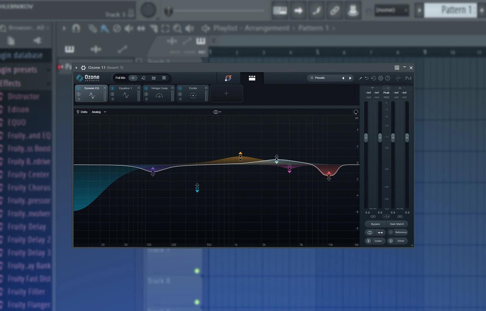This screenshot has width=486, height=311.
Task: Toggle Dynamic EQ module power button
Action: point(79,88)
